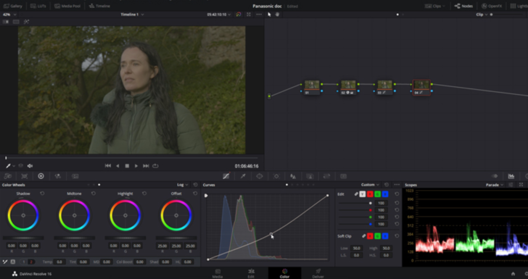
Task: Toggle the Soft Clip green channel
Action: click(378, 236)
